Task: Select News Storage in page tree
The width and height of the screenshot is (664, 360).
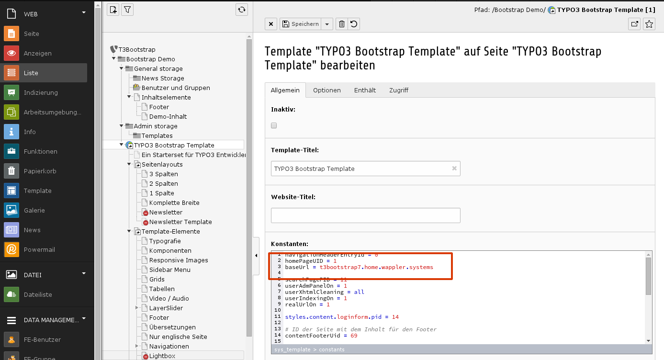Action: click(163, 78)
